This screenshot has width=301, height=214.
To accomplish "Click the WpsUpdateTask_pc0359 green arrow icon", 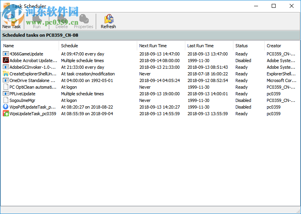I will (x=6, y=114).
